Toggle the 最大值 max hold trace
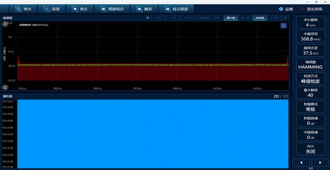Screen dimensions: 330x170 click(231, 18)
